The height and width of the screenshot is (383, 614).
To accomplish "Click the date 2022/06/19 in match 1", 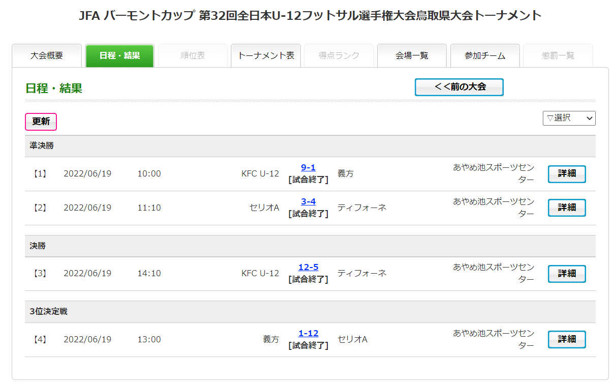I will coord(87,174).
